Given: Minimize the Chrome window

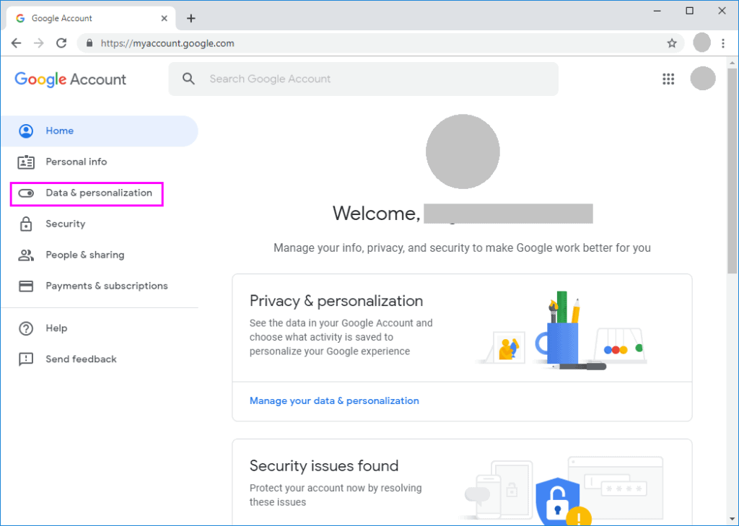Looking at the screenshot, I should coord(657,11).
